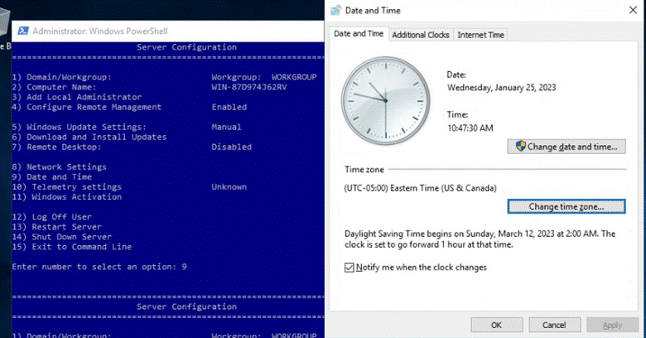Viewport: 646px width, 338px height.
Task: Click Windows Activation option in PowerShell
Action: coord(67,196)
